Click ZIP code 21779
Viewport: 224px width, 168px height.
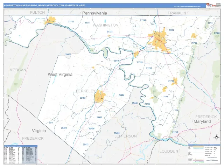[x=176, y=110]
